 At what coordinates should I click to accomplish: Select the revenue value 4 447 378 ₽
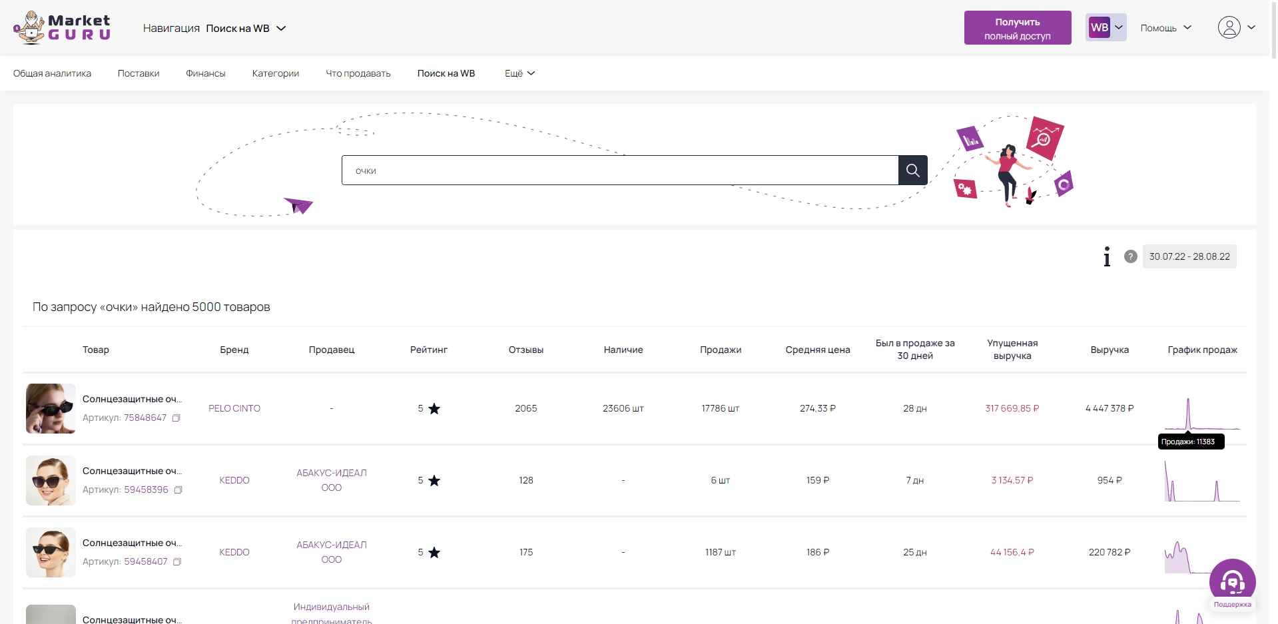coord(1110,408)
